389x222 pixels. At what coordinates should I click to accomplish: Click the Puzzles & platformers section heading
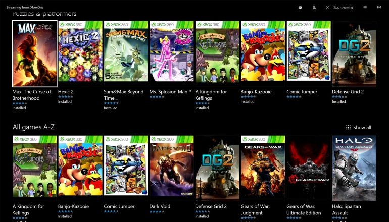click(44, 14)
